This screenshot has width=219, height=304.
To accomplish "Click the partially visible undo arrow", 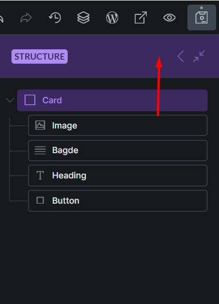I will tap(1, 18).
